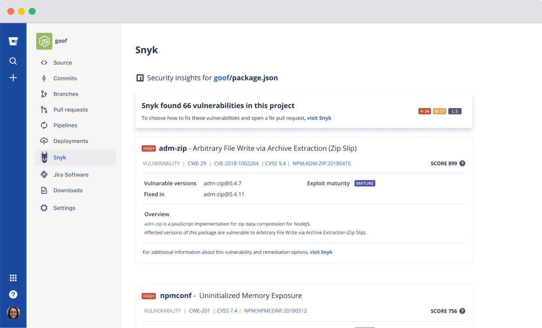The height and width of the screenshot is (328, 542).
Task: Click the plus icon to create something new
Action: (13, 78)
